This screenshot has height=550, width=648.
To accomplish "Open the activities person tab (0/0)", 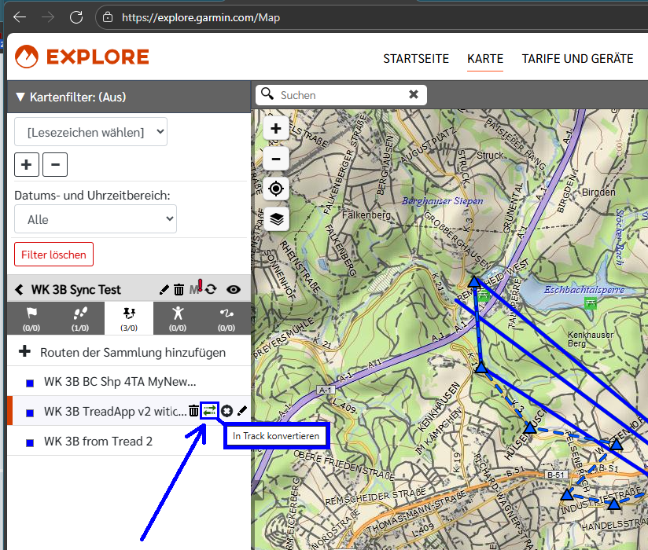I will 178,318.
